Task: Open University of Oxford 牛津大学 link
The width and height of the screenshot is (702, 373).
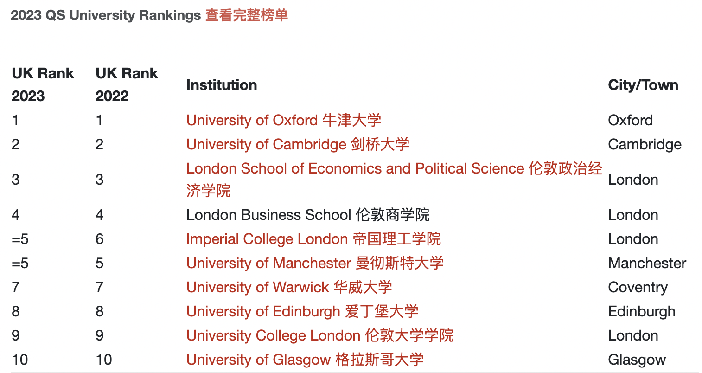Action: 283,120
